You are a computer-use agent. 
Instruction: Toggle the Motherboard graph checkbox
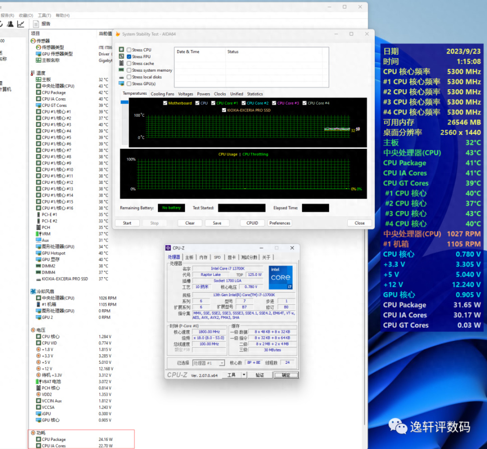[x=166, y=103]
